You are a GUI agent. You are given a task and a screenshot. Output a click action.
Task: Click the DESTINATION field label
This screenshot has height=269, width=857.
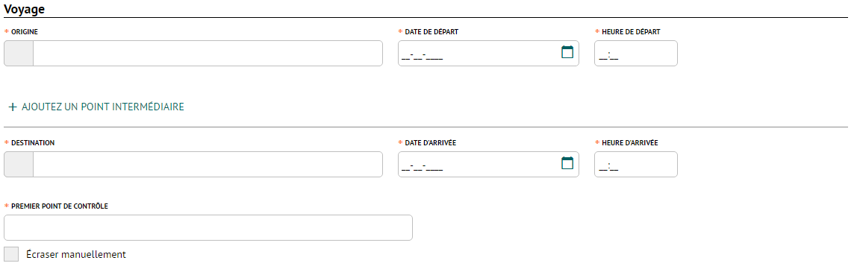pos(33,142)
